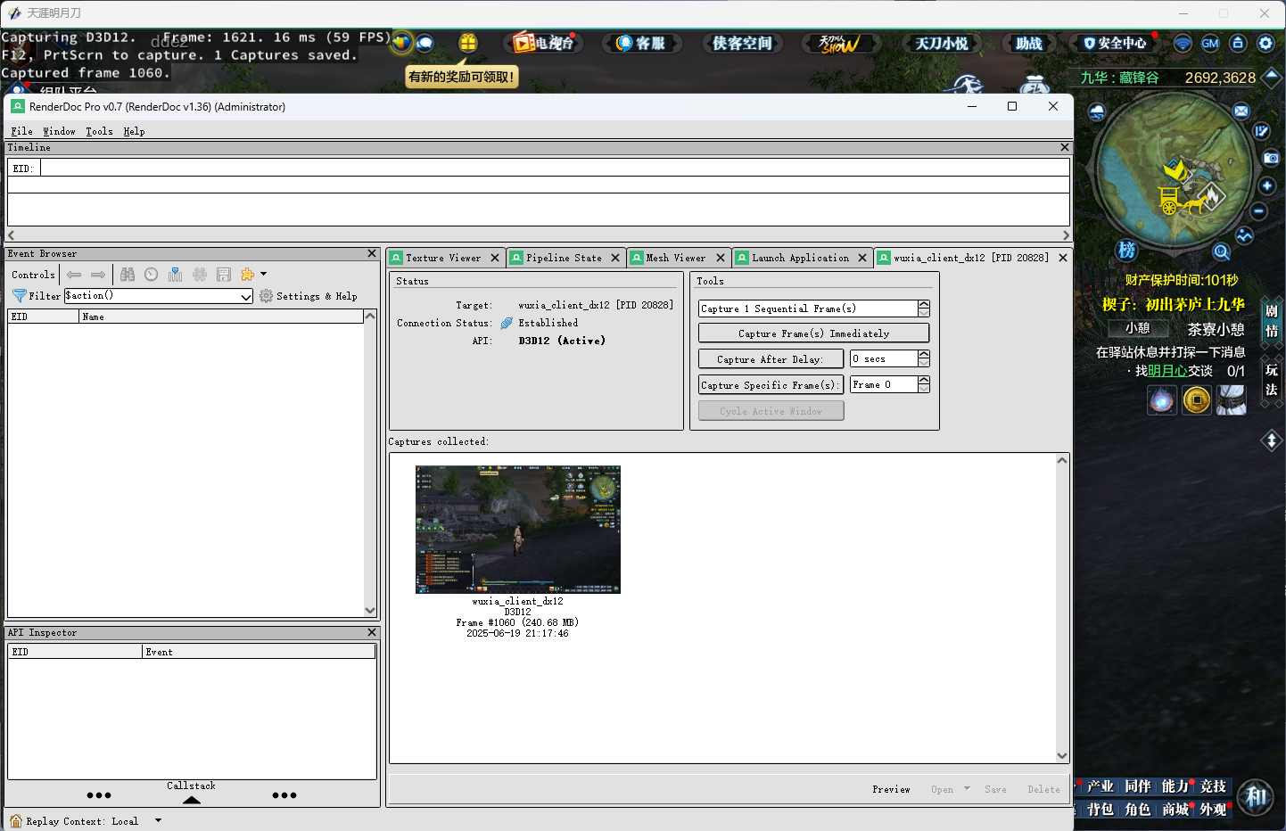The image size is (1286, 831).
Task: Click the yellow puzzle-piece extensions icon
Action: [247, 275]
